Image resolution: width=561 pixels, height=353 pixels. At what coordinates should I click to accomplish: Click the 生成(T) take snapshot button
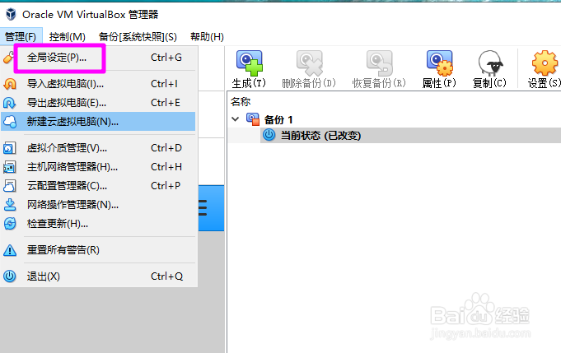(x=249, y=70)
